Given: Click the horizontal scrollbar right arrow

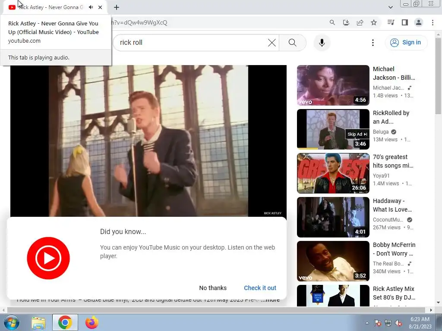Looking at the screenshot, I should pyautogui.click(x=431, y=310).
